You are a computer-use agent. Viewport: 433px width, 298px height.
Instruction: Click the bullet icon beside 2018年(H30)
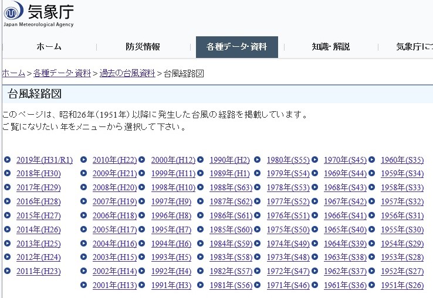(x=8, y=173)
